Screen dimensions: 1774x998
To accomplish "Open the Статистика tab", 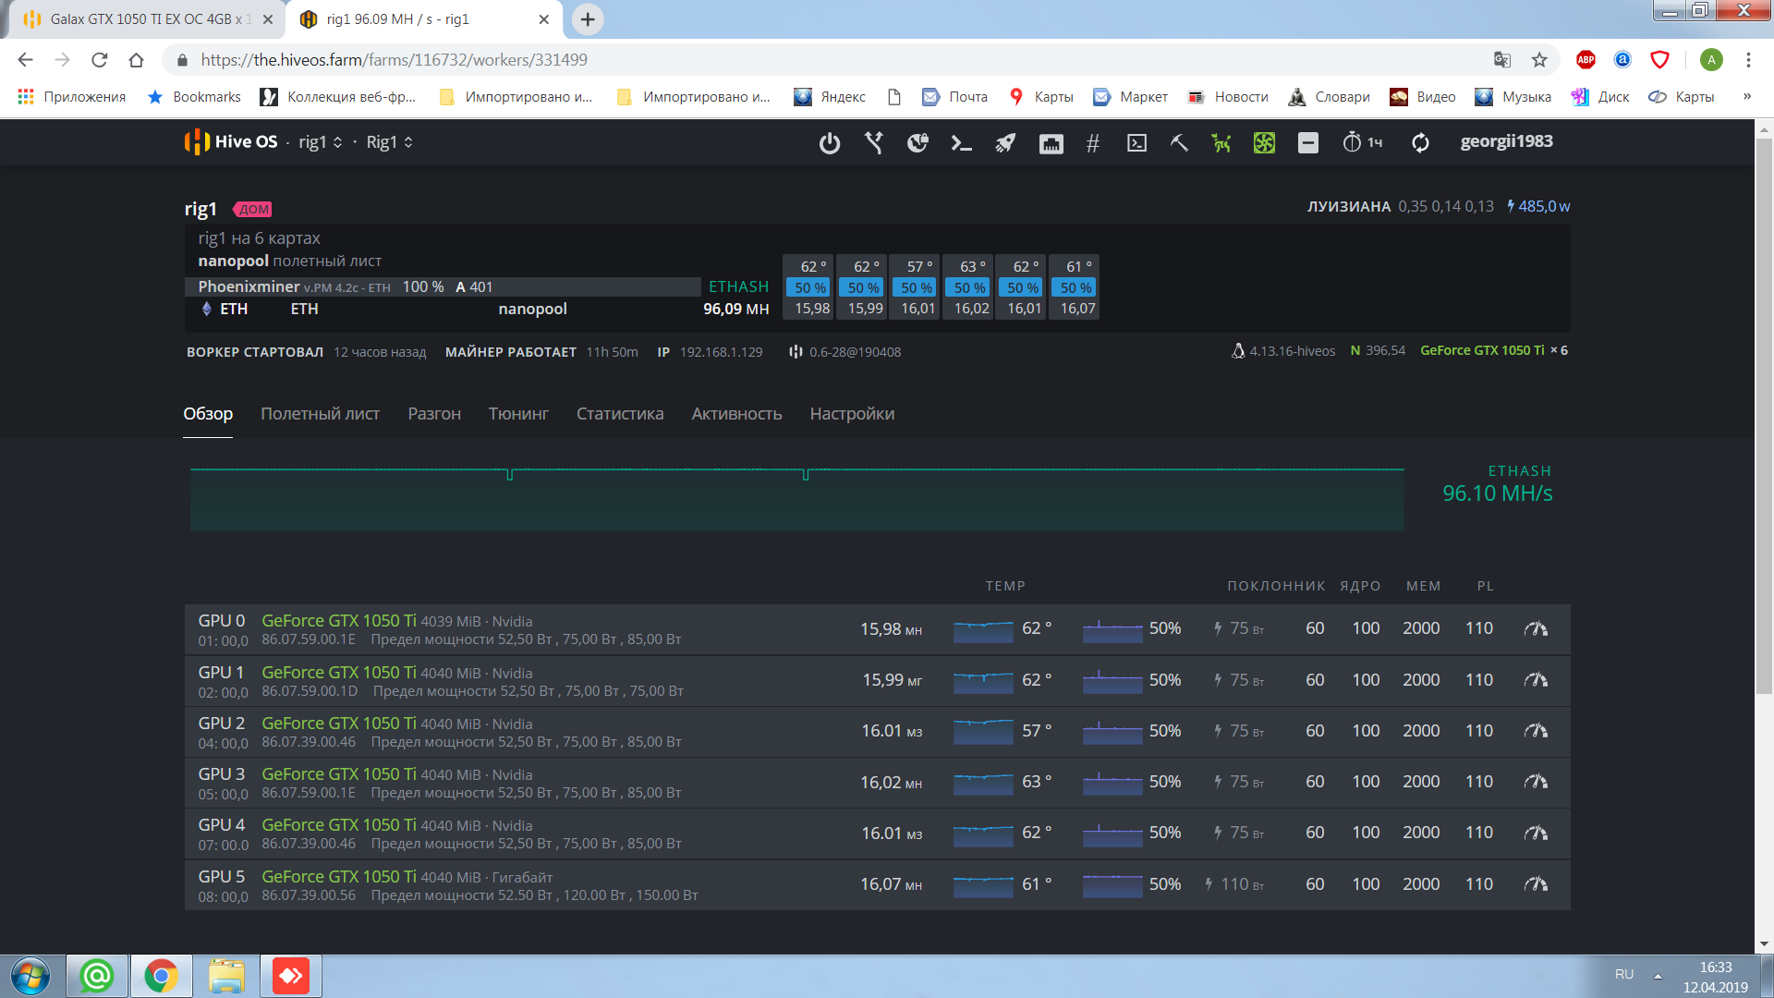I will [620, 414].
